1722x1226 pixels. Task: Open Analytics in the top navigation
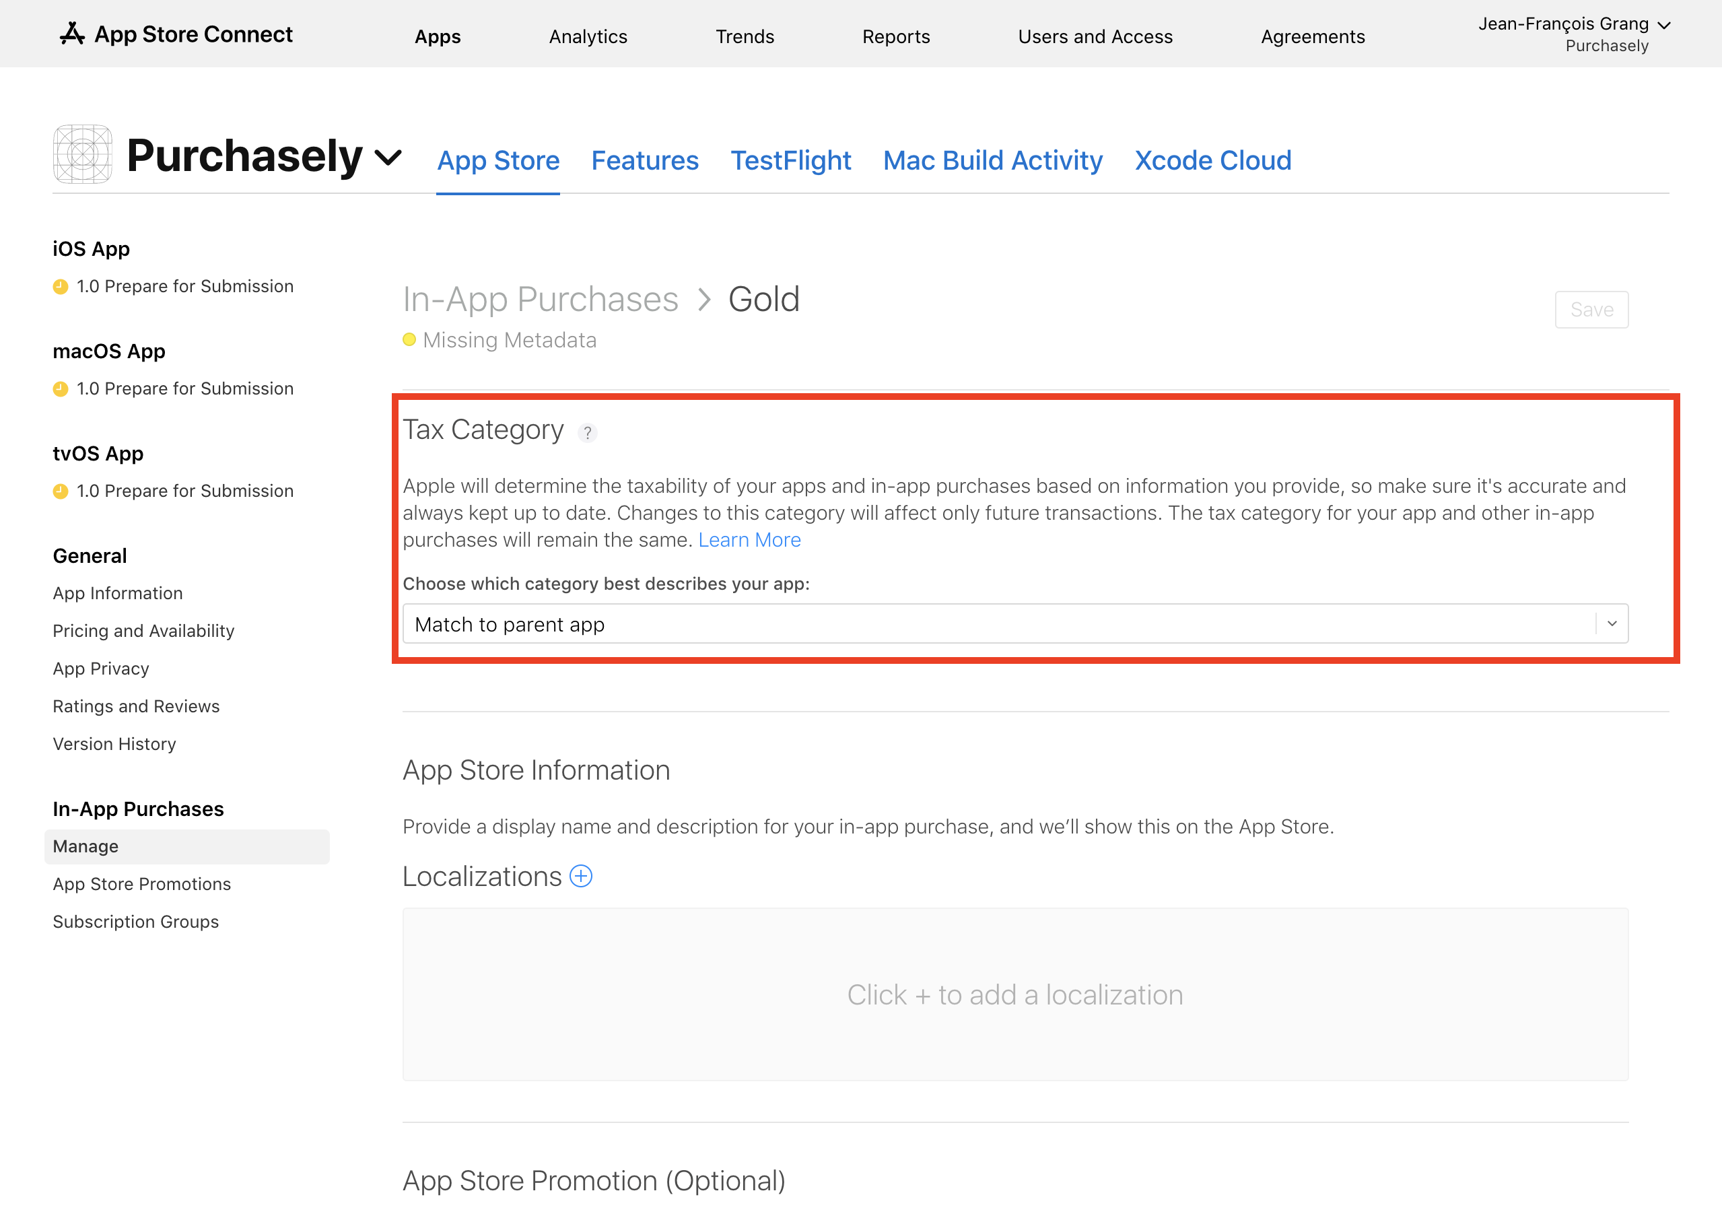click(x=588, y=36)
